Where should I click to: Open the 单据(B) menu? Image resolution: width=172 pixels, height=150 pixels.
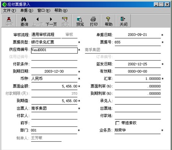[x=27, y=11]
